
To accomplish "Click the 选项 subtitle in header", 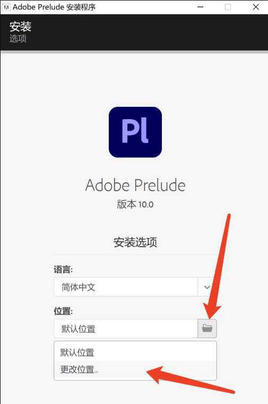I will 18,39.
